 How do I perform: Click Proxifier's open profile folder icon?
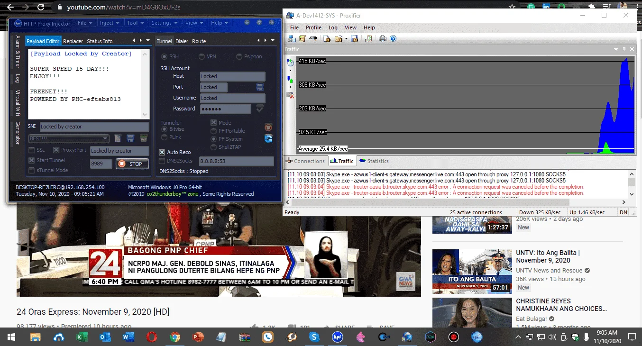(338, 39)
